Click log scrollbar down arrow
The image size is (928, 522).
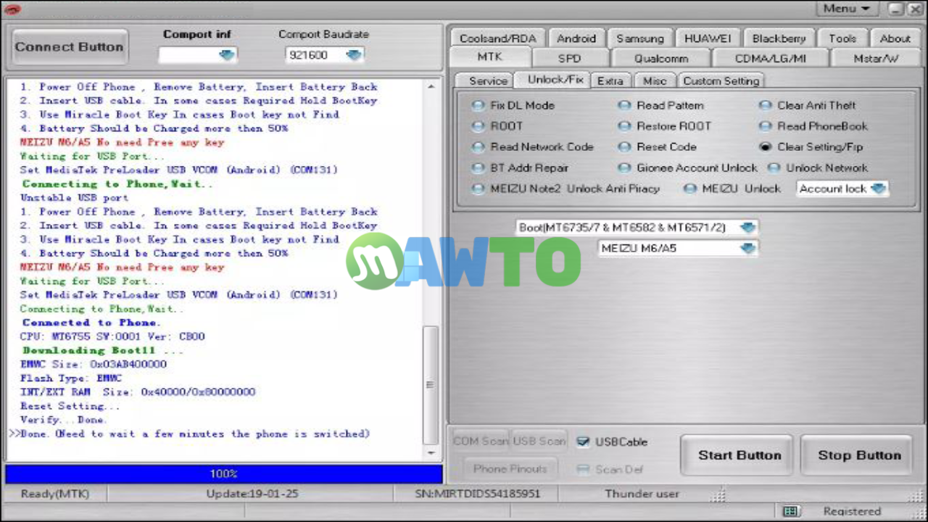pos(431,452)
